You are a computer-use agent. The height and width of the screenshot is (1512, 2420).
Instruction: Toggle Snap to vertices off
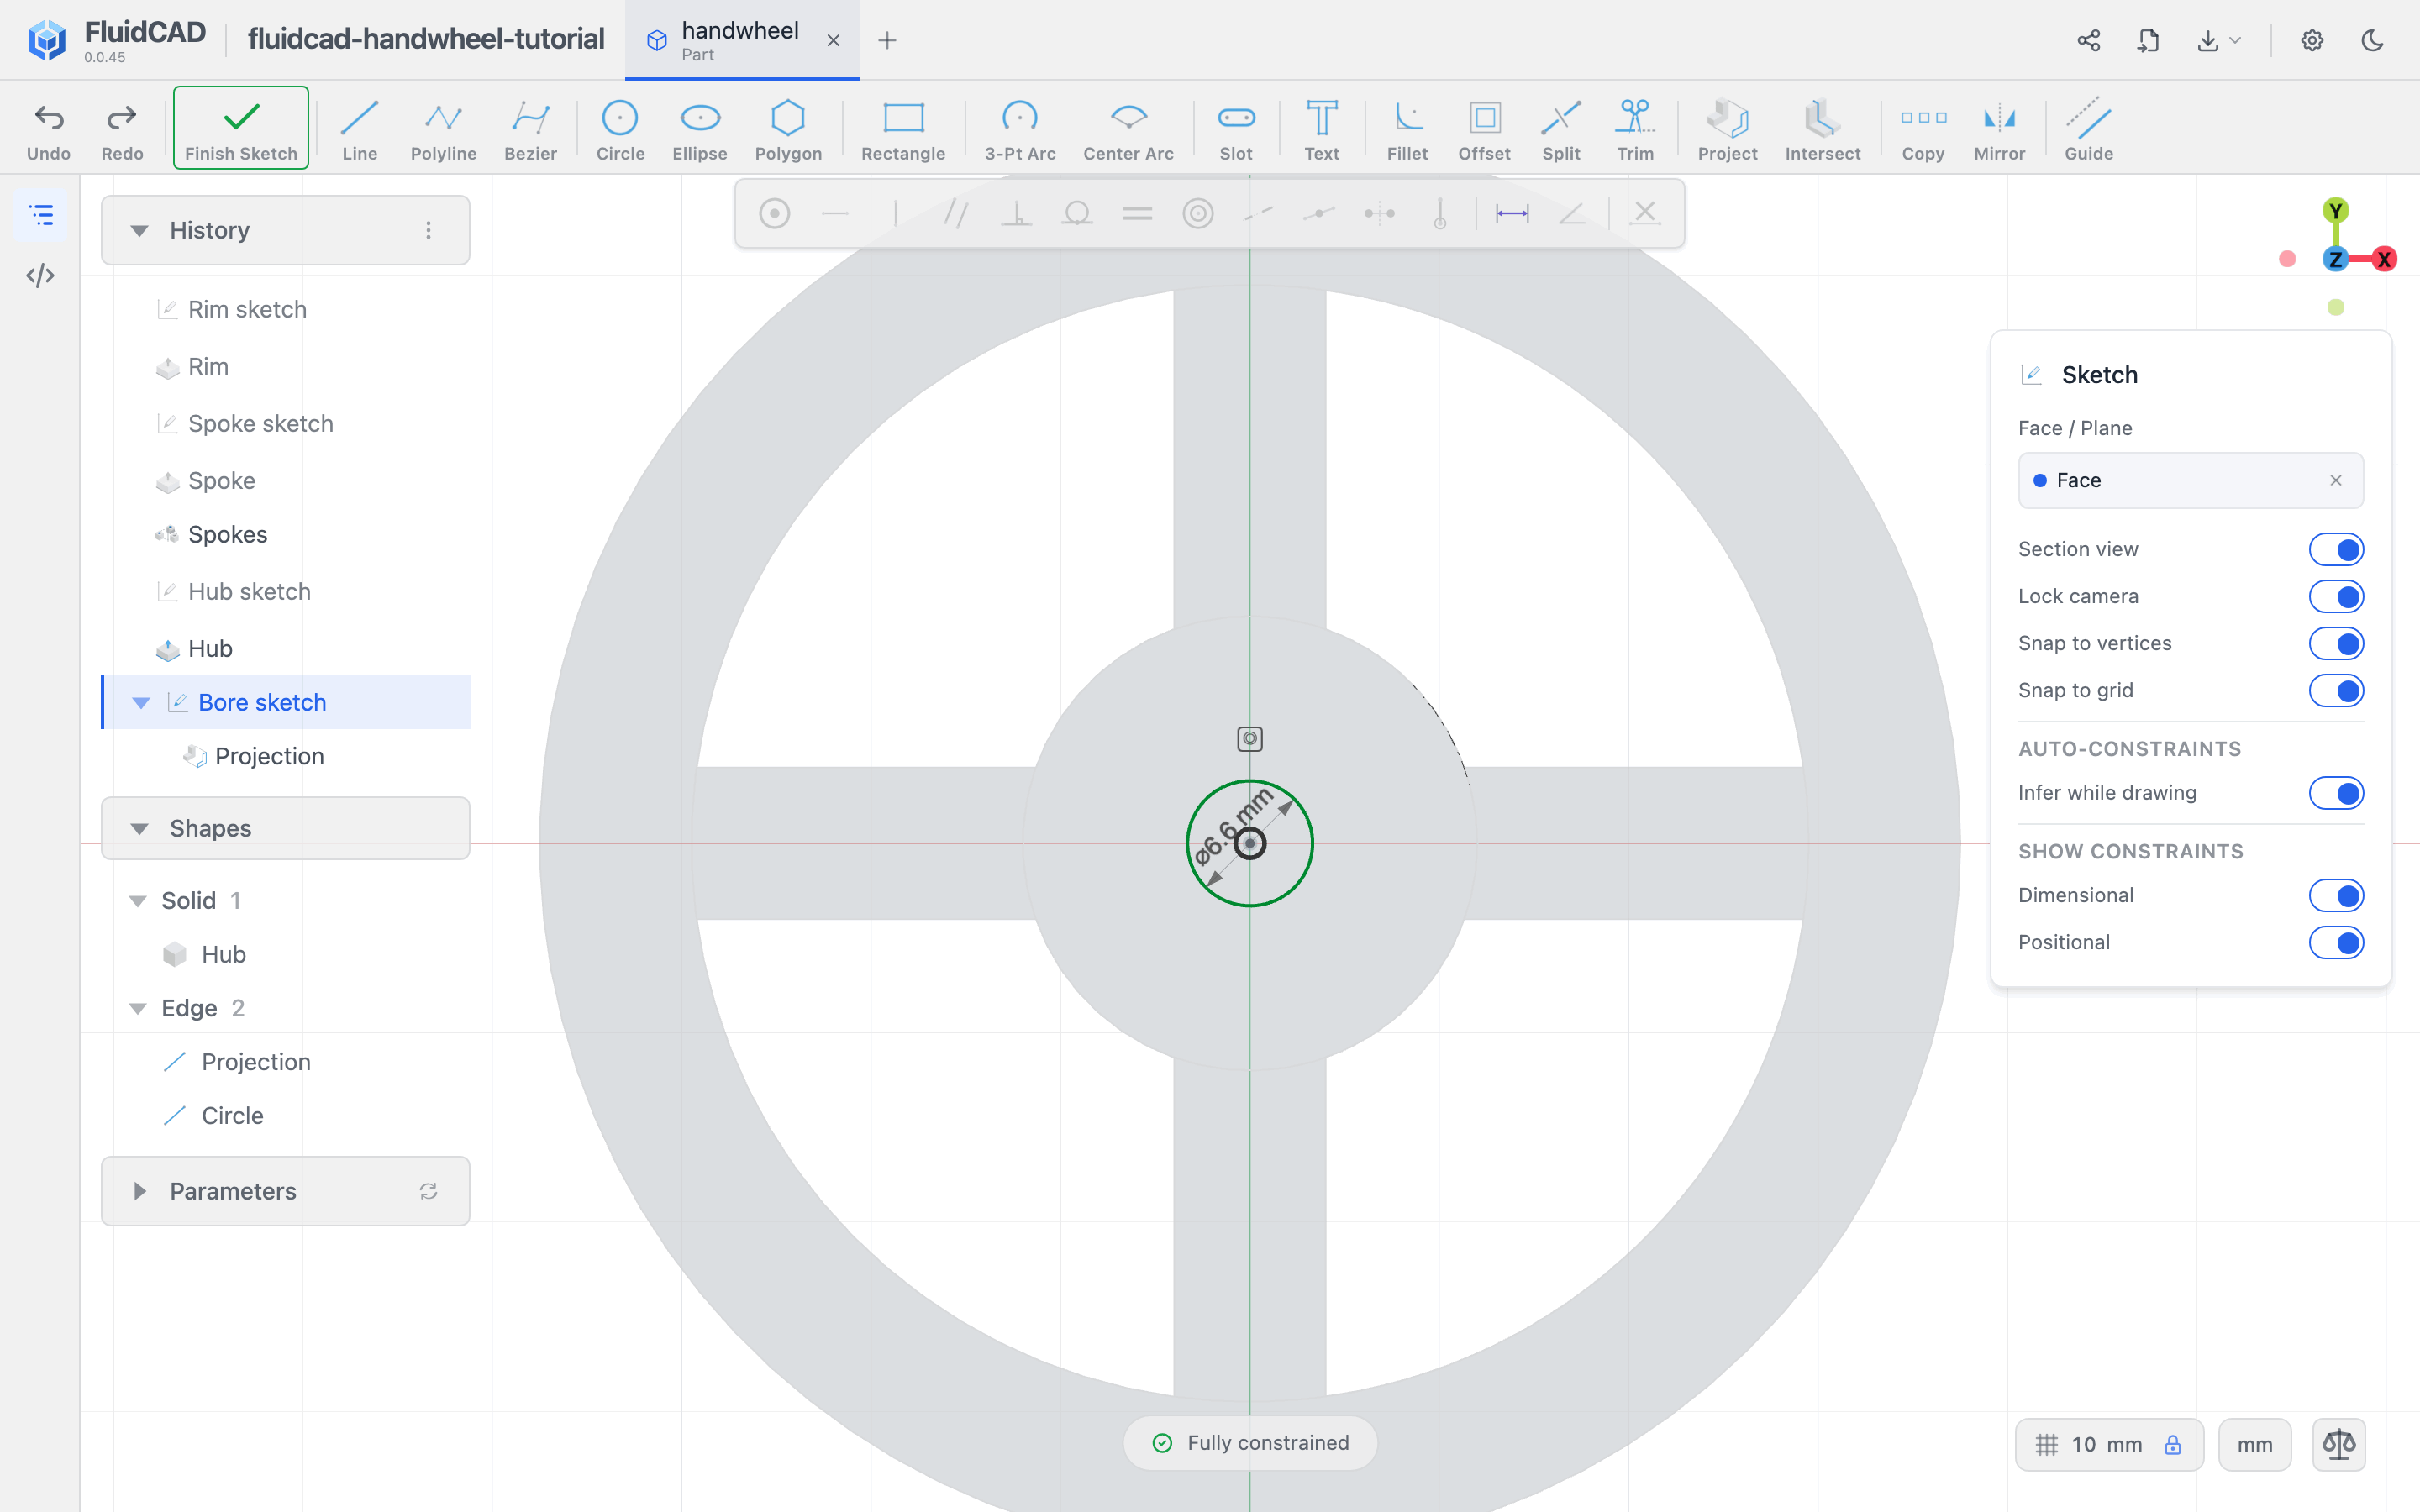(x=2336, y=643)
